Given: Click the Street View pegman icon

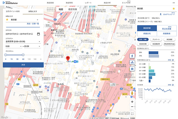Looking at the screenshot, I should (132, 93).
